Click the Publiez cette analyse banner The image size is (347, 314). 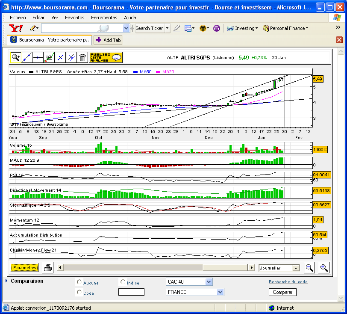tap(106, 57)
